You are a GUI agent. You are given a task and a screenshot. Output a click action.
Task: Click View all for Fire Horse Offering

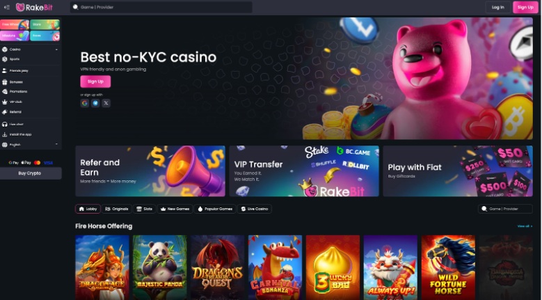click(525, 226)
